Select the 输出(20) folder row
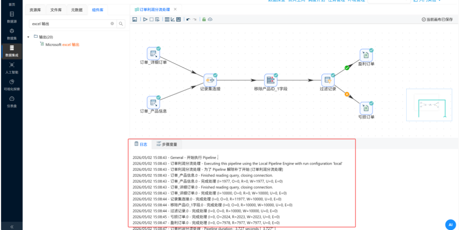460x230 pixels. 43,37
